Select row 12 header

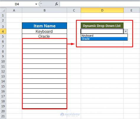[3, 71]
